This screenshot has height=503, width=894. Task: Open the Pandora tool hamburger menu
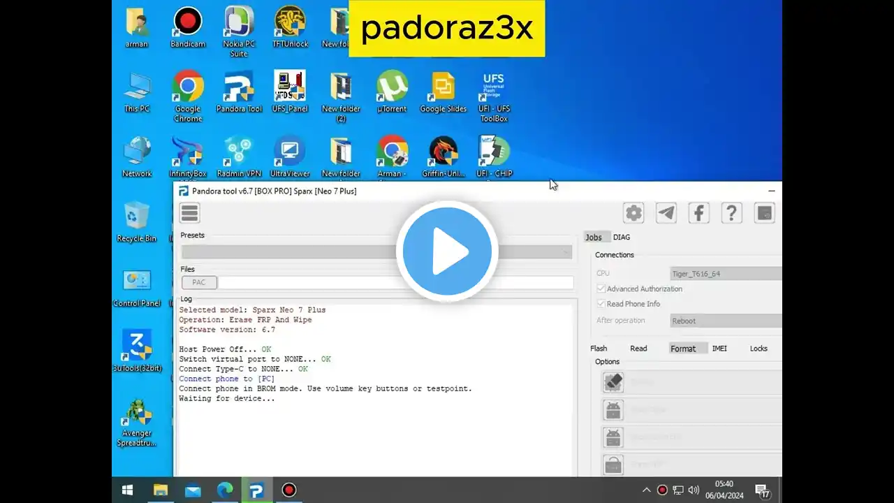coord(189,213)
